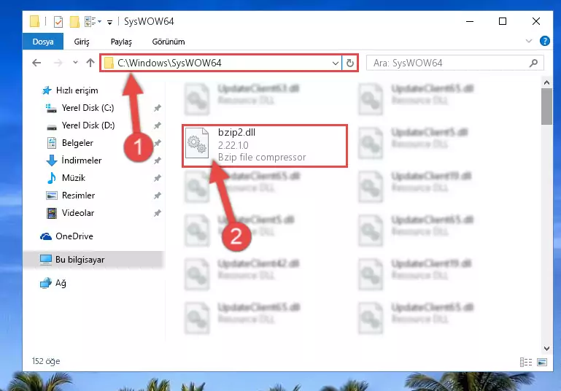The height and width of the screenshot is (391, 561).
Task: Click the search magnifier icon
Action: (533, 63)
